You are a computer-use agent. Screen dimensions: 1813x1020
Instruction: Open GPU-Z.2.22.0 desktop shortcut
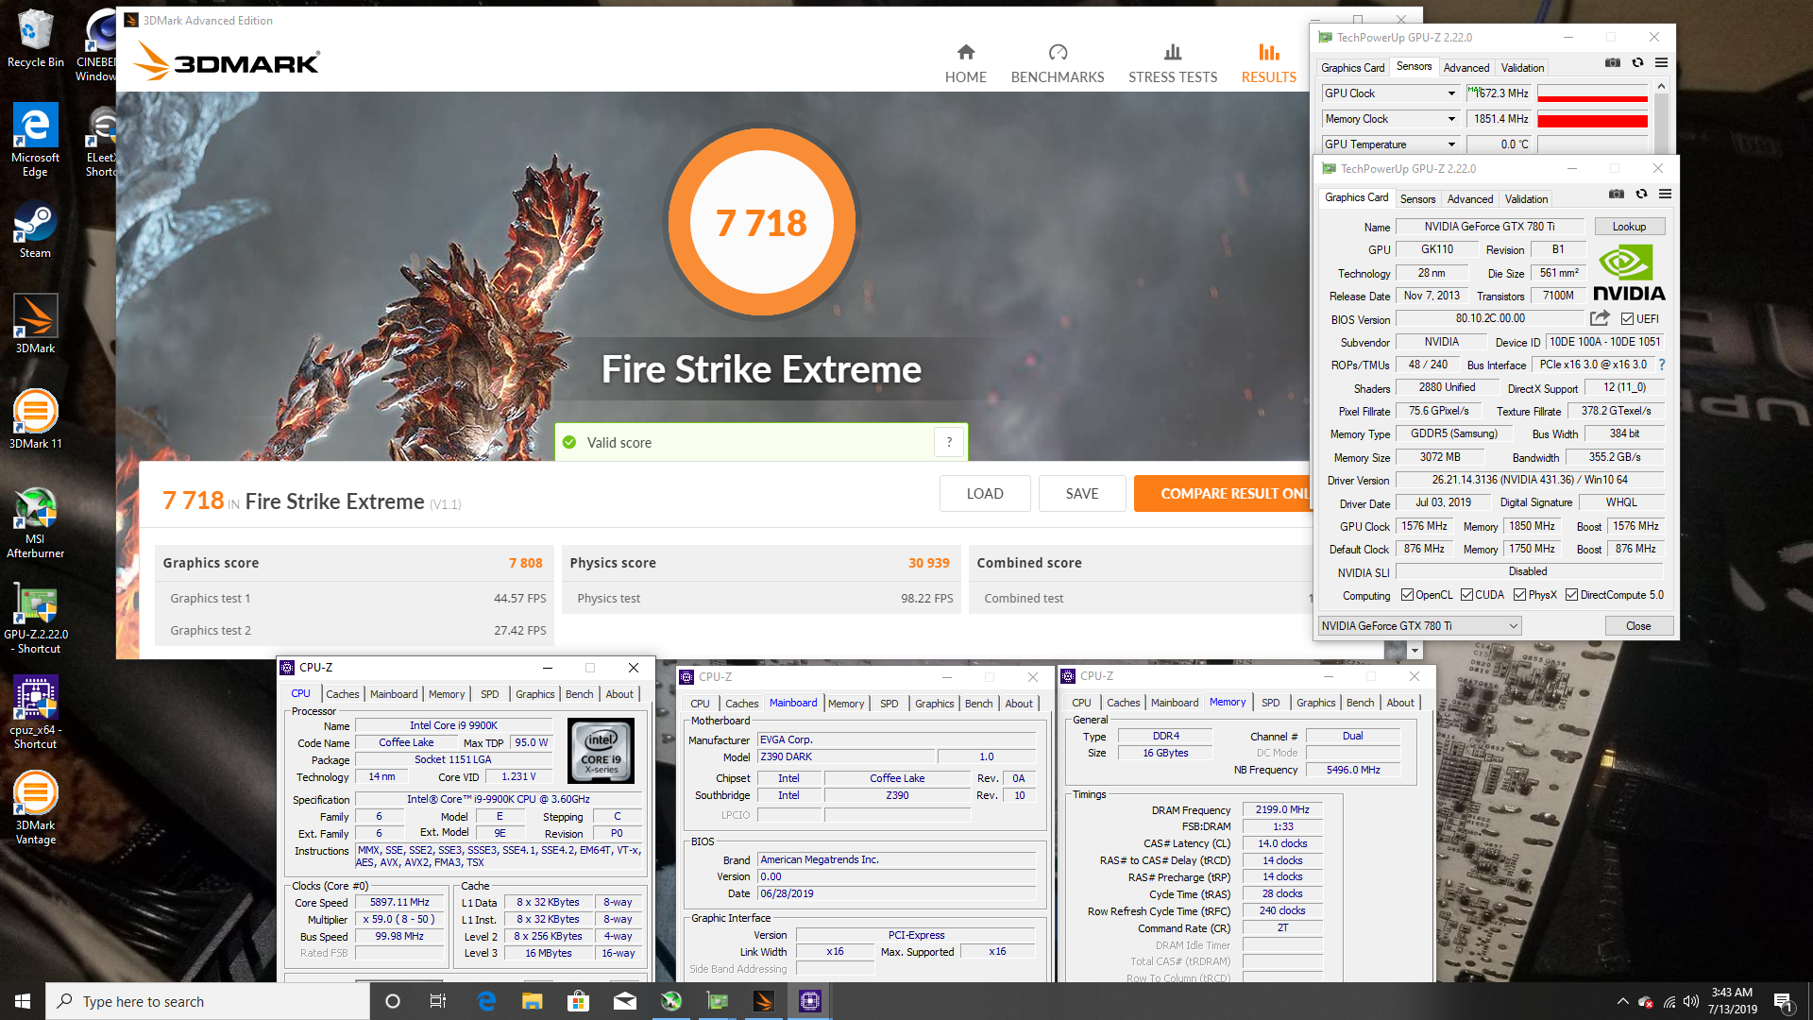pyautogui.click(x=35, y=620)
